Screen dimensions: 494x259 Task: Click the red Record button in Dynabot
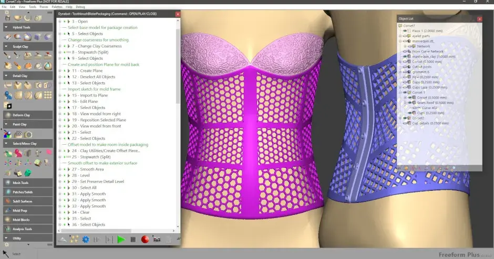(145, 240)
